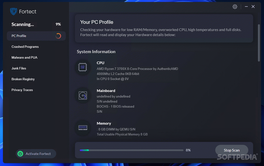This screenshot has width=264, height=166.
Task: Open settings via the gear icon
Action: tap(235, 7)
